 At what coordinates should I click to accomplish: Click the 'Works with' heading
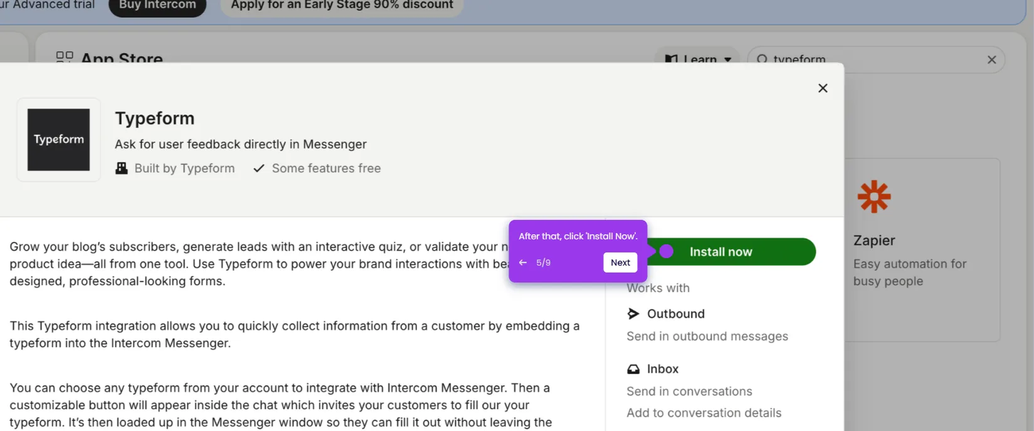658,288
